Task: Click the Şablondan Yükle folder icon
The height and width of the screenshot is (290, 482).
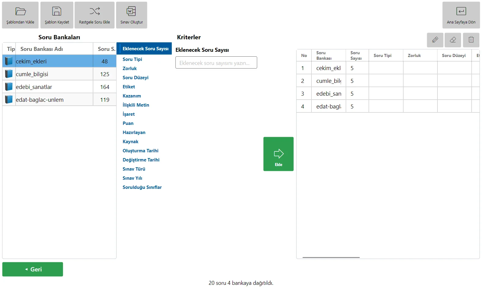Action: tap(20, 12)
